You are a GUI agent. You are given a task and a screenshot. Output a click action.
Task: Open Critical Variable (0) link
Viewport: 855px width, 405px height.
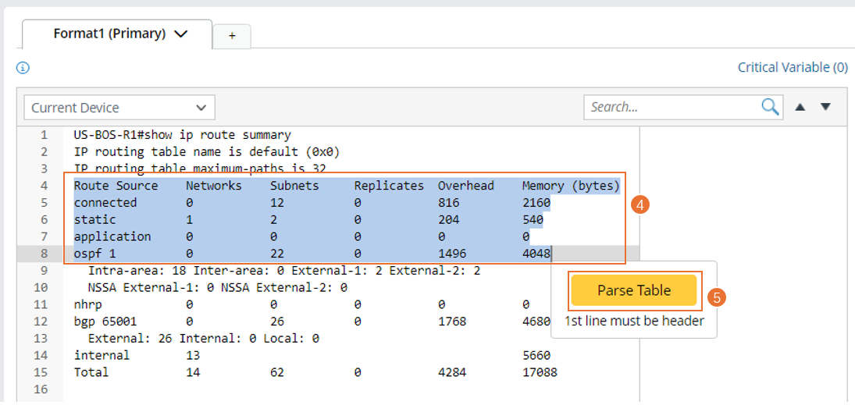[x=793, y=68]
